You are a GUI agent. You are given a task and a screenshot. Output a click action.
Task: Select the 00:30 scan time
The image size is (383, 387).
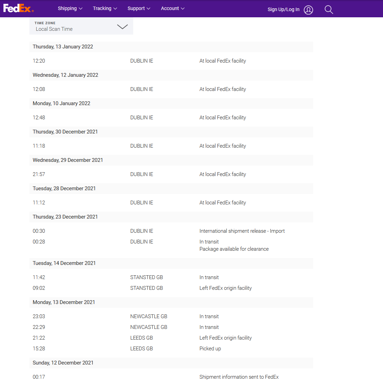(x=39, y=231)
